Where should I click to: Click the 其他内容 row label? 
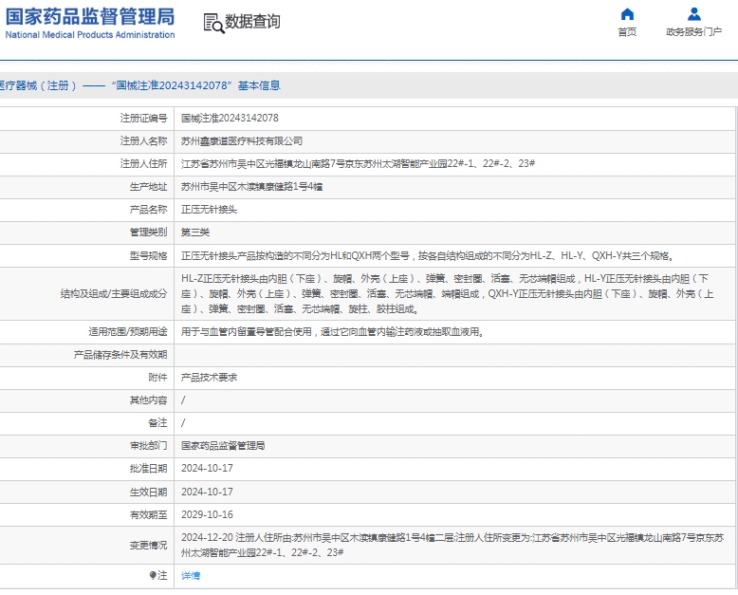pyautogui.click(x=148, y=400)
